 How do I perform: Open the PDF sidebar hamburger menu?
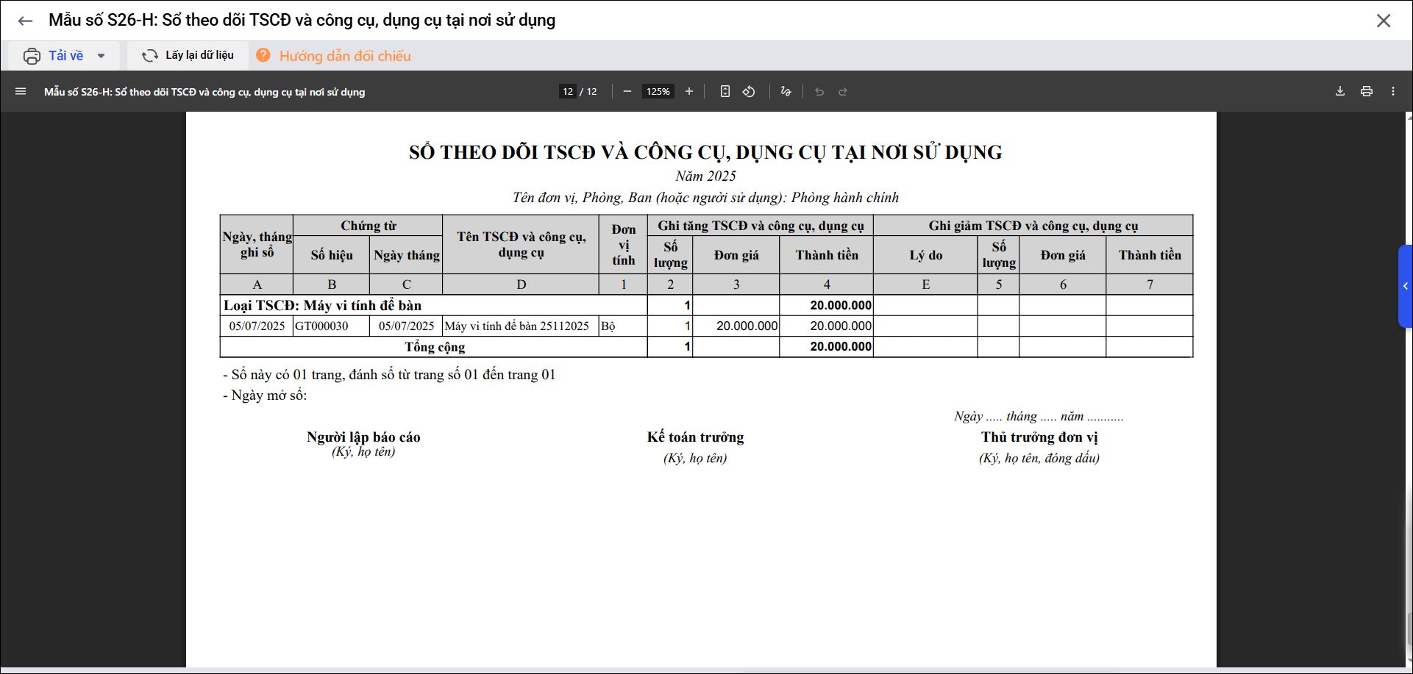click(21, 92)
